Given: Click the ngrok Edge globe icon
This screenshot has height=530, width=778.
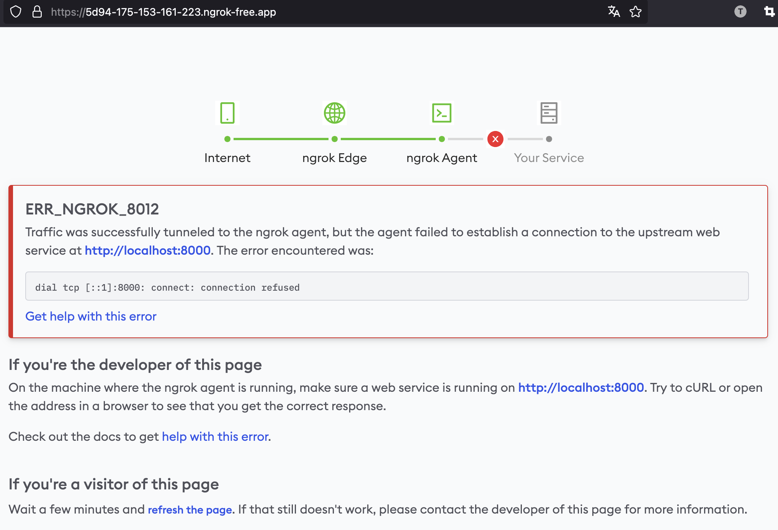Looking at the screenshot, I should (334, 113).
